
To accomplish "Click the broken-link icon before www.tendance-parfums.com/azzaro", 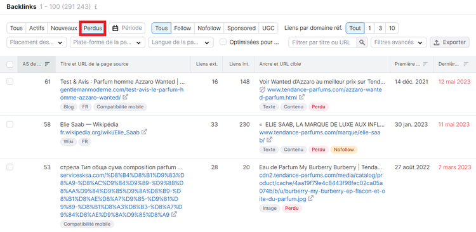I will point(262,89).
